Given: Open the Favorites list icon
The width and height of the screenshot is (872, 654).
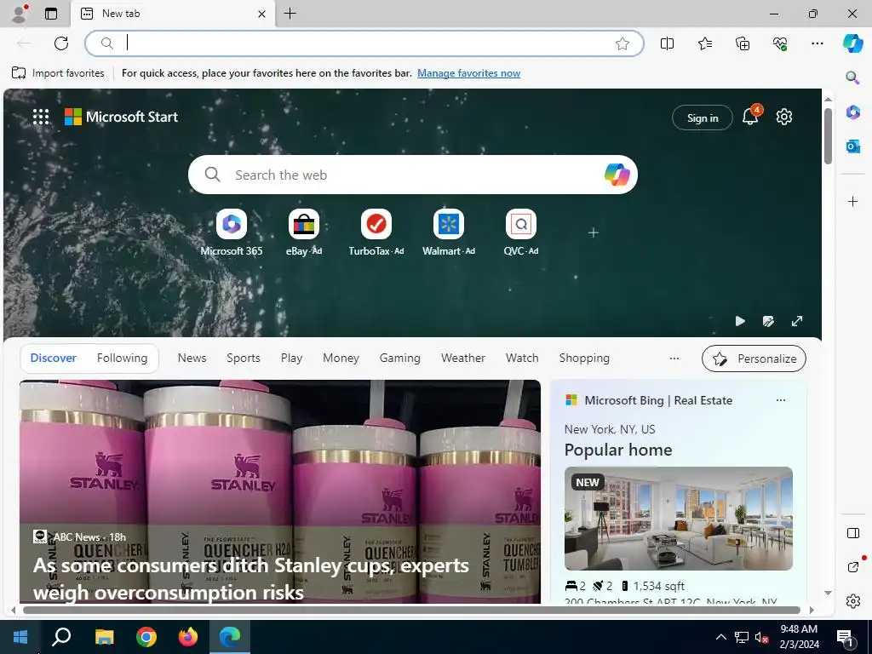Looking at the screenshot, I should click(x=705, y=43).
